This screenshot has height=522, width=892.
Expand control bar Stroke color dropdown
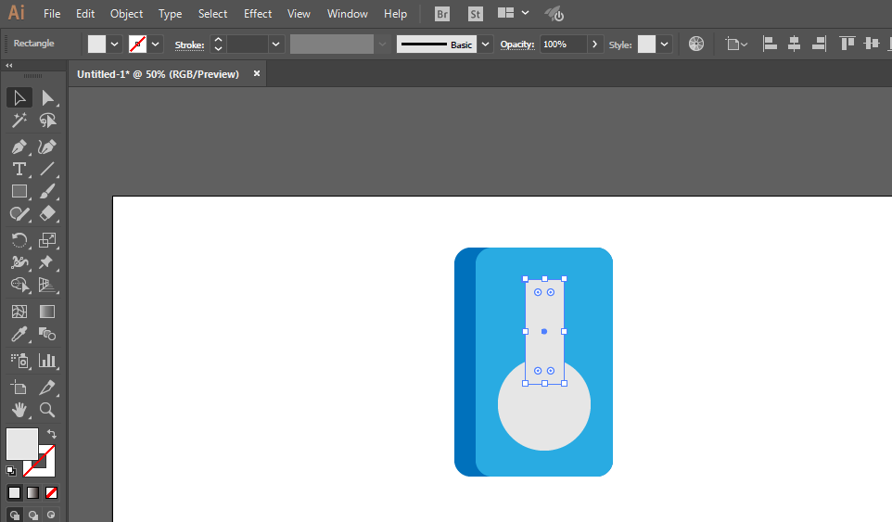[155, 45]
